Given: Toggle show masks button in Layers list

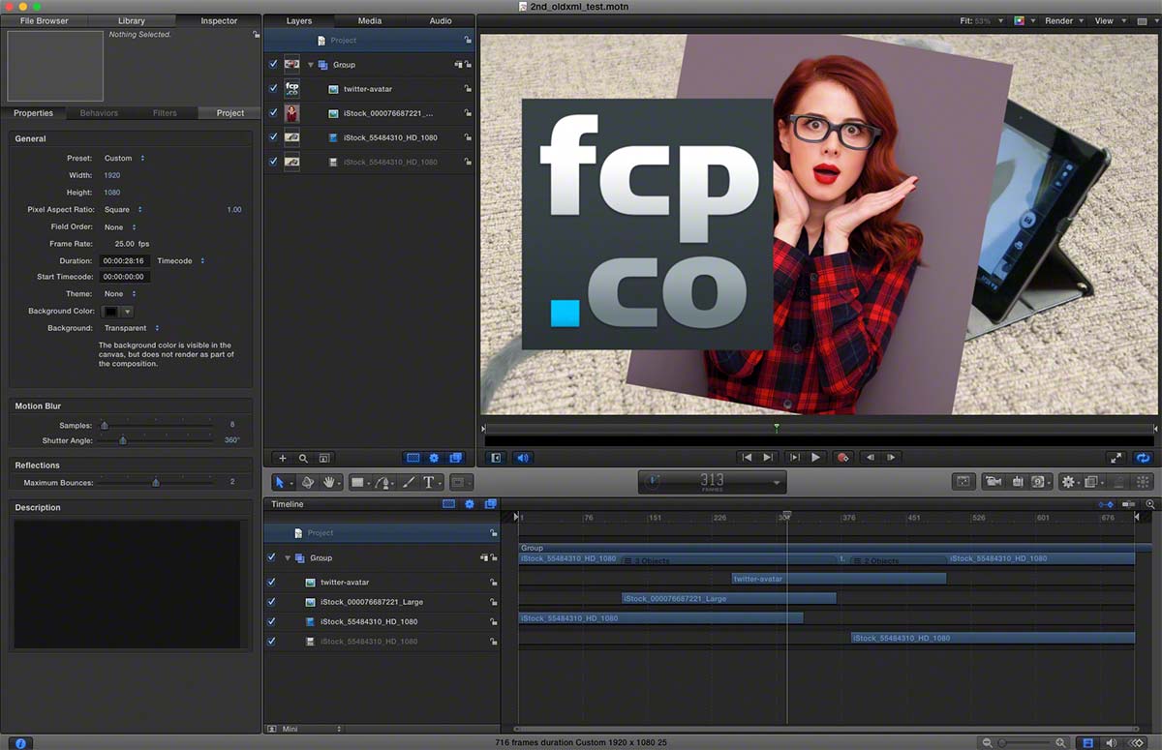Looking at the screenshot, I should pos(413,458).
